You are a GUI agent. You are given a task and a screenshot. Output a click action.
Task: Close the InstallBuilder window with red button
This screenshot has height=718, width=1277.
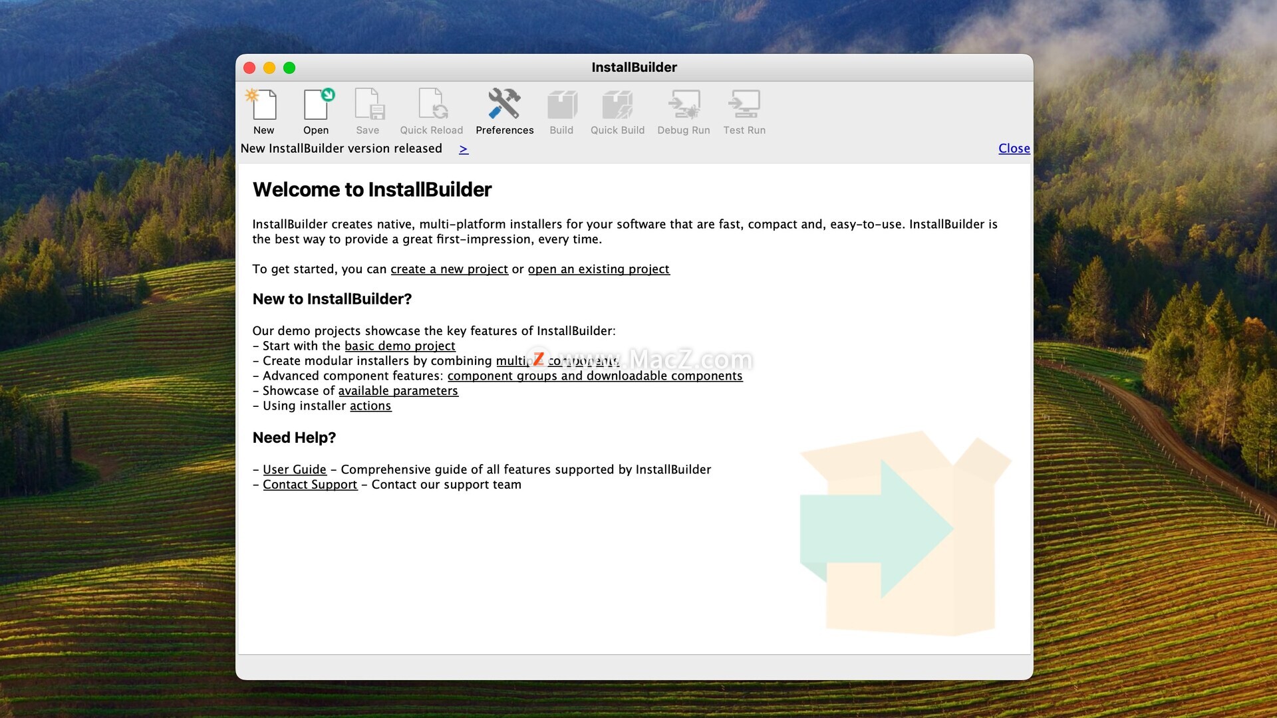249,68
